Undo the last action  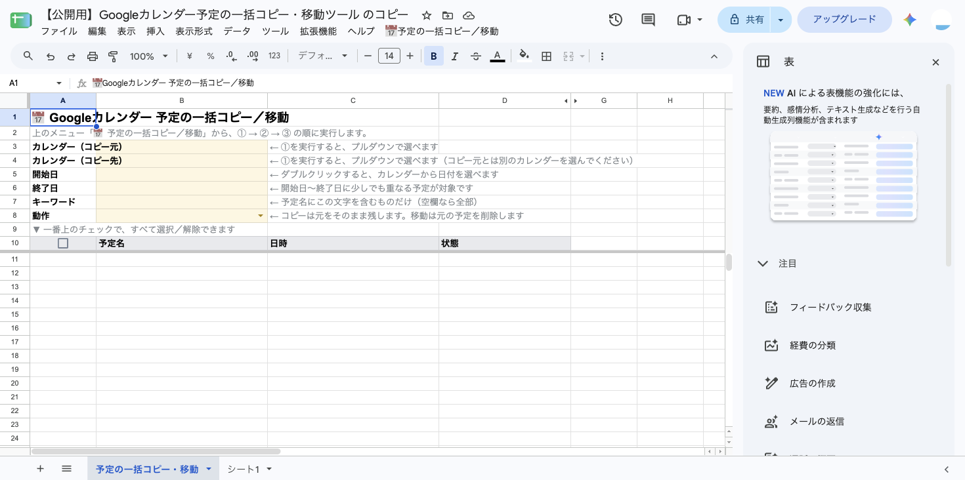(51, 56)
